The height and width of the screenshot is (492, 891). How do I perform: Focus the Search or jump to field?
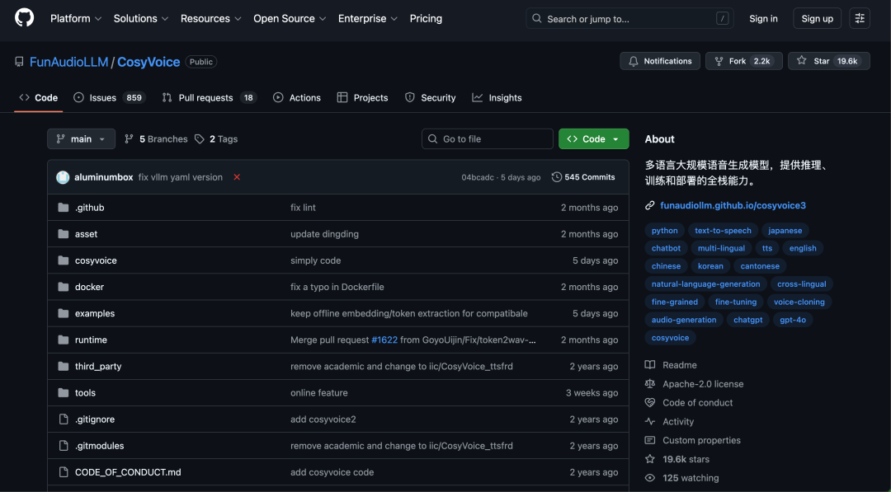[629, 19]
